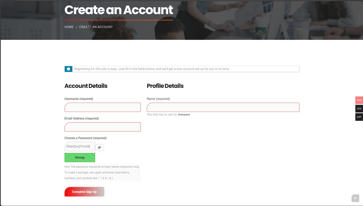The image size is (363, 206).
Task: Click the Account Details heading
Action: pyautogui.click(x=86, y=86)
